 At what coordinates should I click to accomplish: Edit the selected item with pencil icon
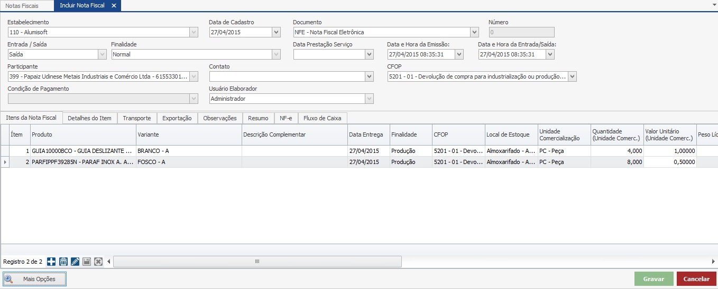click(75, 262)
